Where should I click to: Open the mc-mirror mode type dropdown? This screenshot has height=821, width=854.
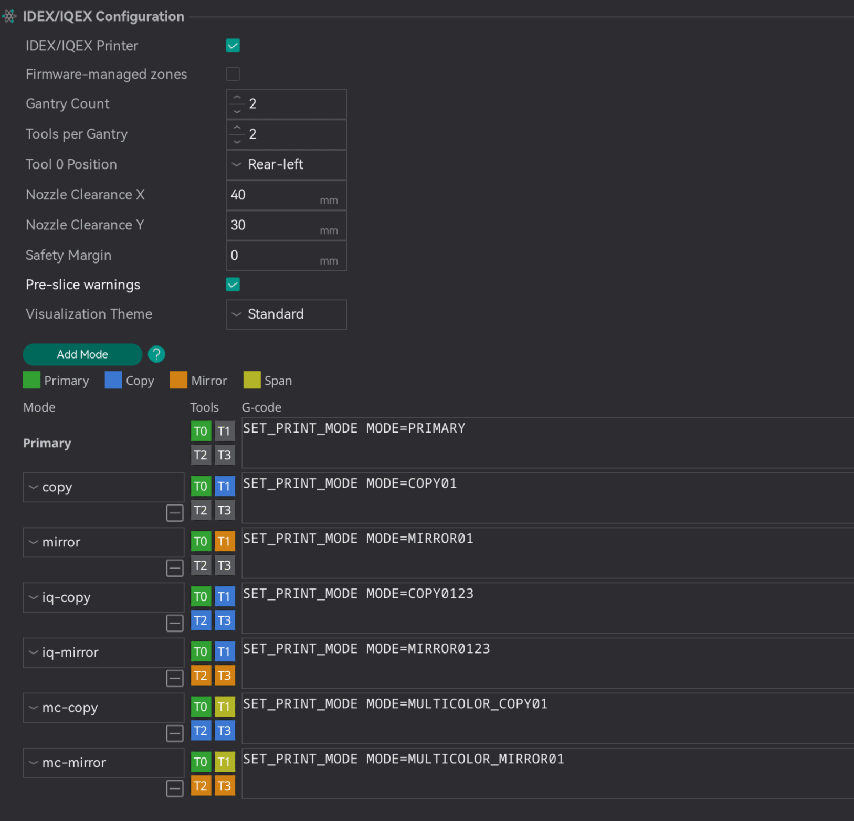pos(103,763)
